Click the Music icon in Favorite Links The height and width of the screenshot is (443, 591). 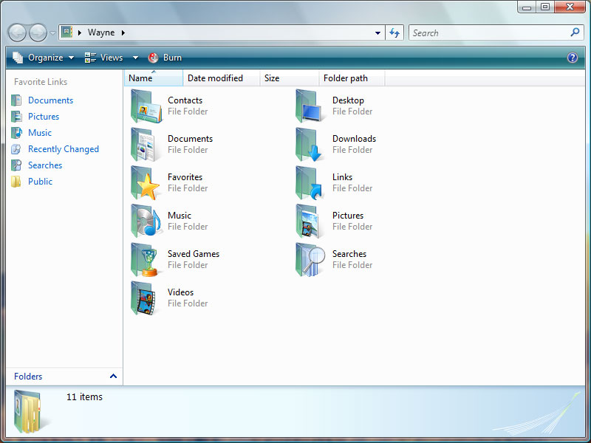[16, 133]
